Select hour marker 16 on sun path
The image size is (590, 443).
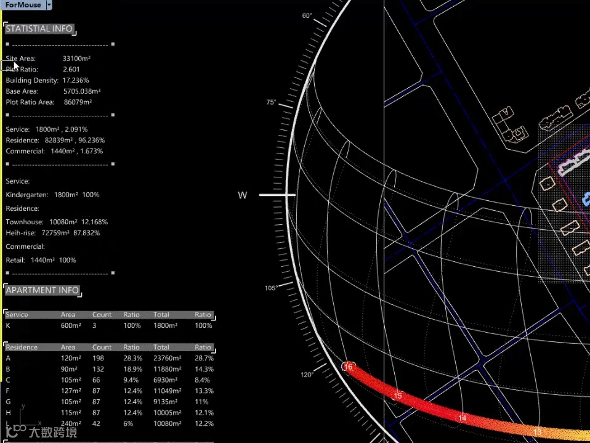[349, 367]
